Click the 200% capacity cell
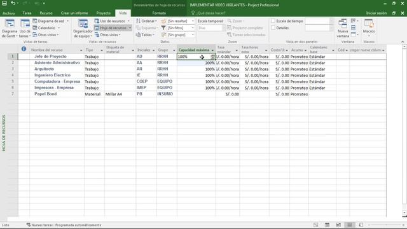Screen dimensions: 407x229 click(x=197, y=63)
